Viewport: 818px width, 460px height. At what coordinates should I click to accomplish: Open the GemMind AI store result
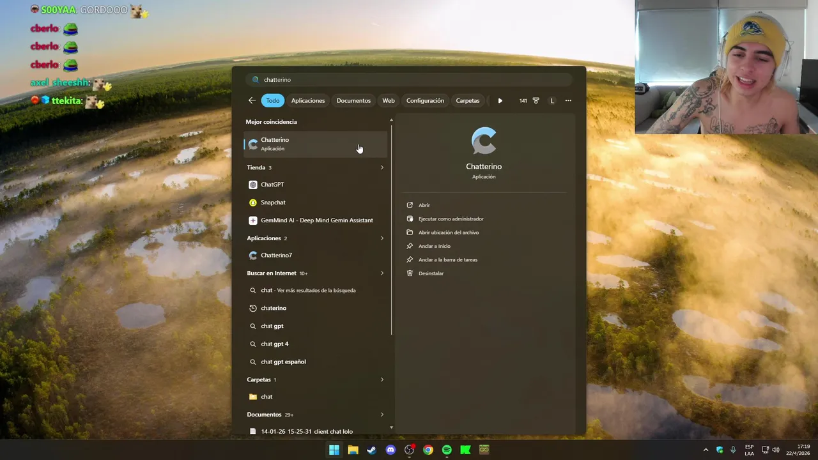[x=316, y=220]
